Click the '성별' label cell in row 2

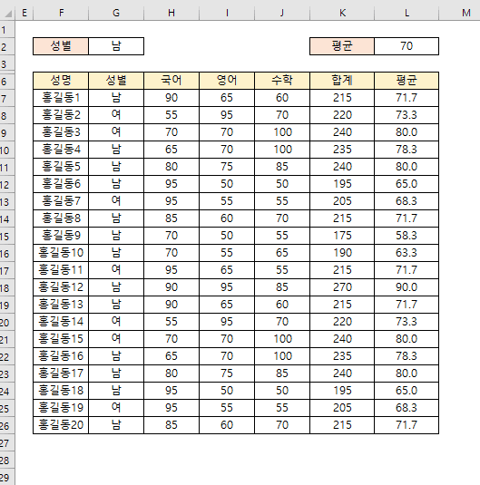coord(61,46)
